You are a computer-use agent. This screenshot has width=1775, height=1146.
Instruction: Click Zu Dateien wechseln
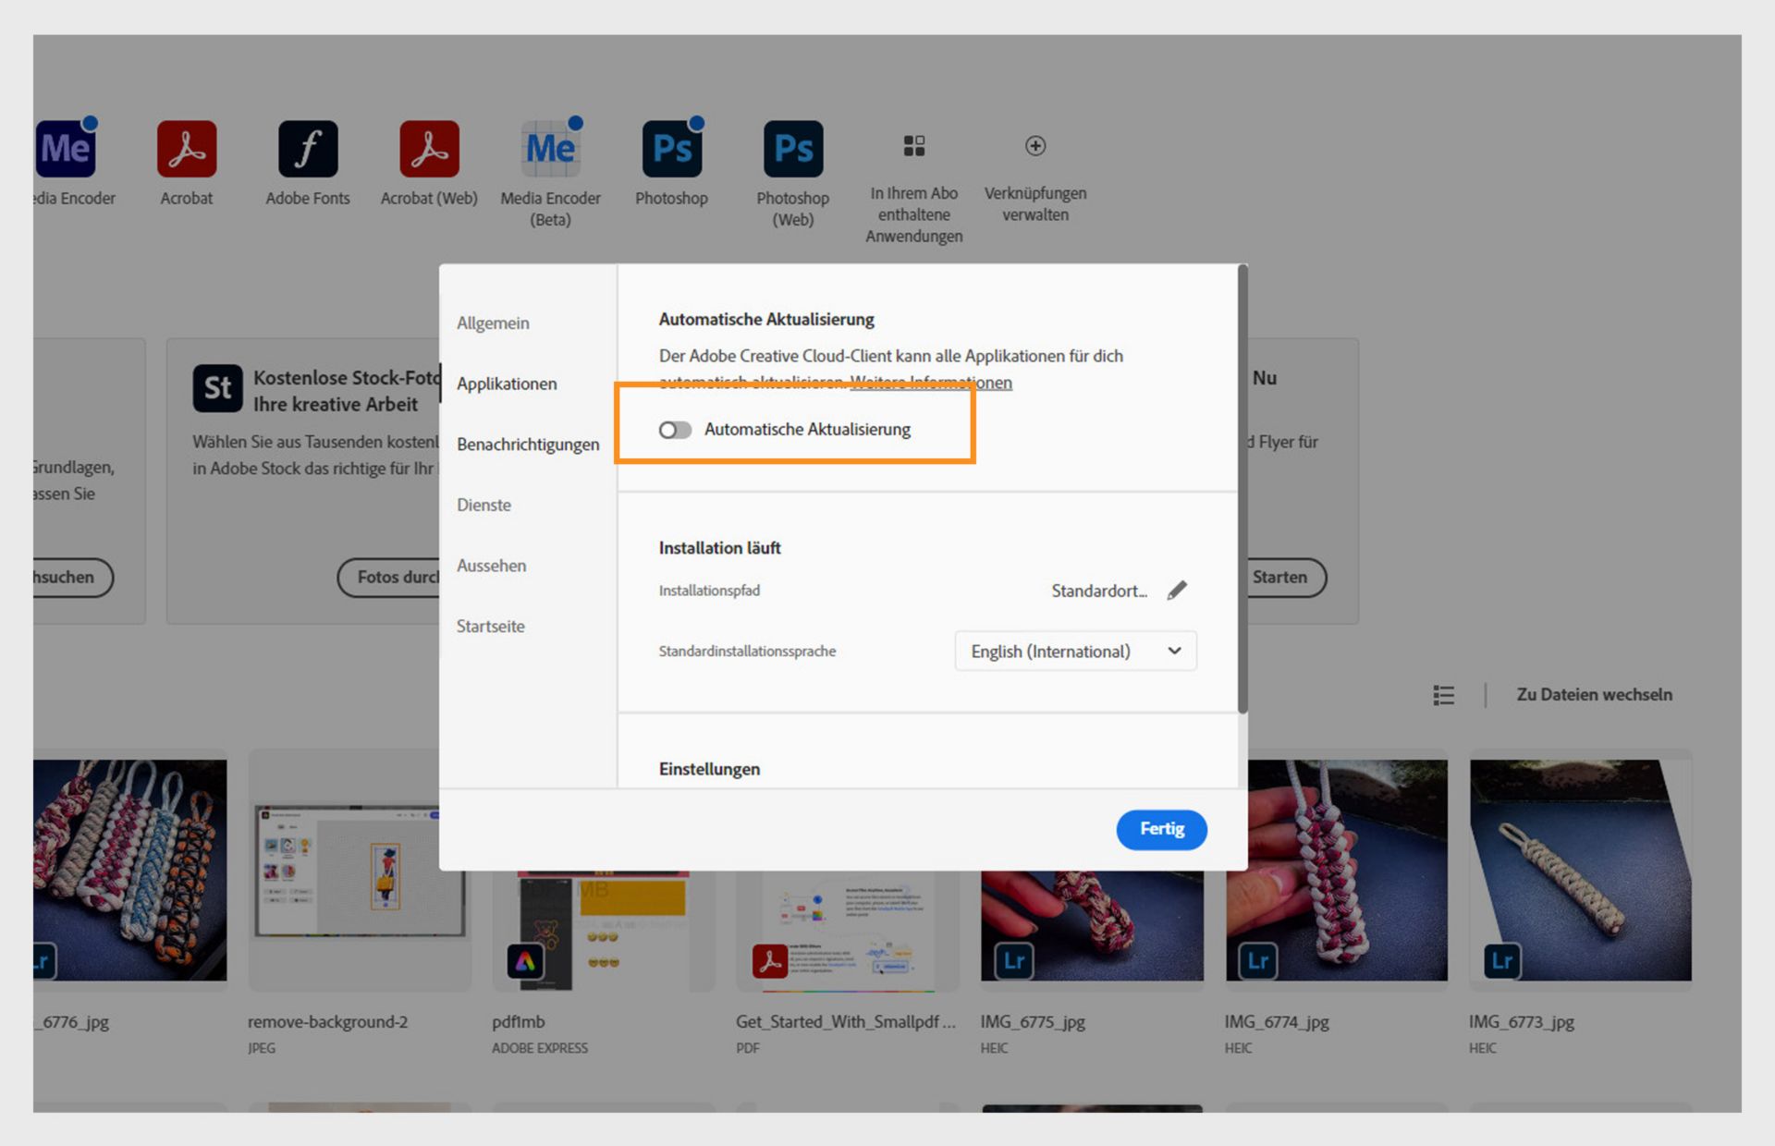coord(1594,695)
